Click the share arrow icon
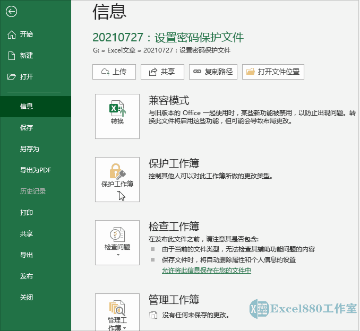Screen dimensions: 360x331 [x=153, y=72]
